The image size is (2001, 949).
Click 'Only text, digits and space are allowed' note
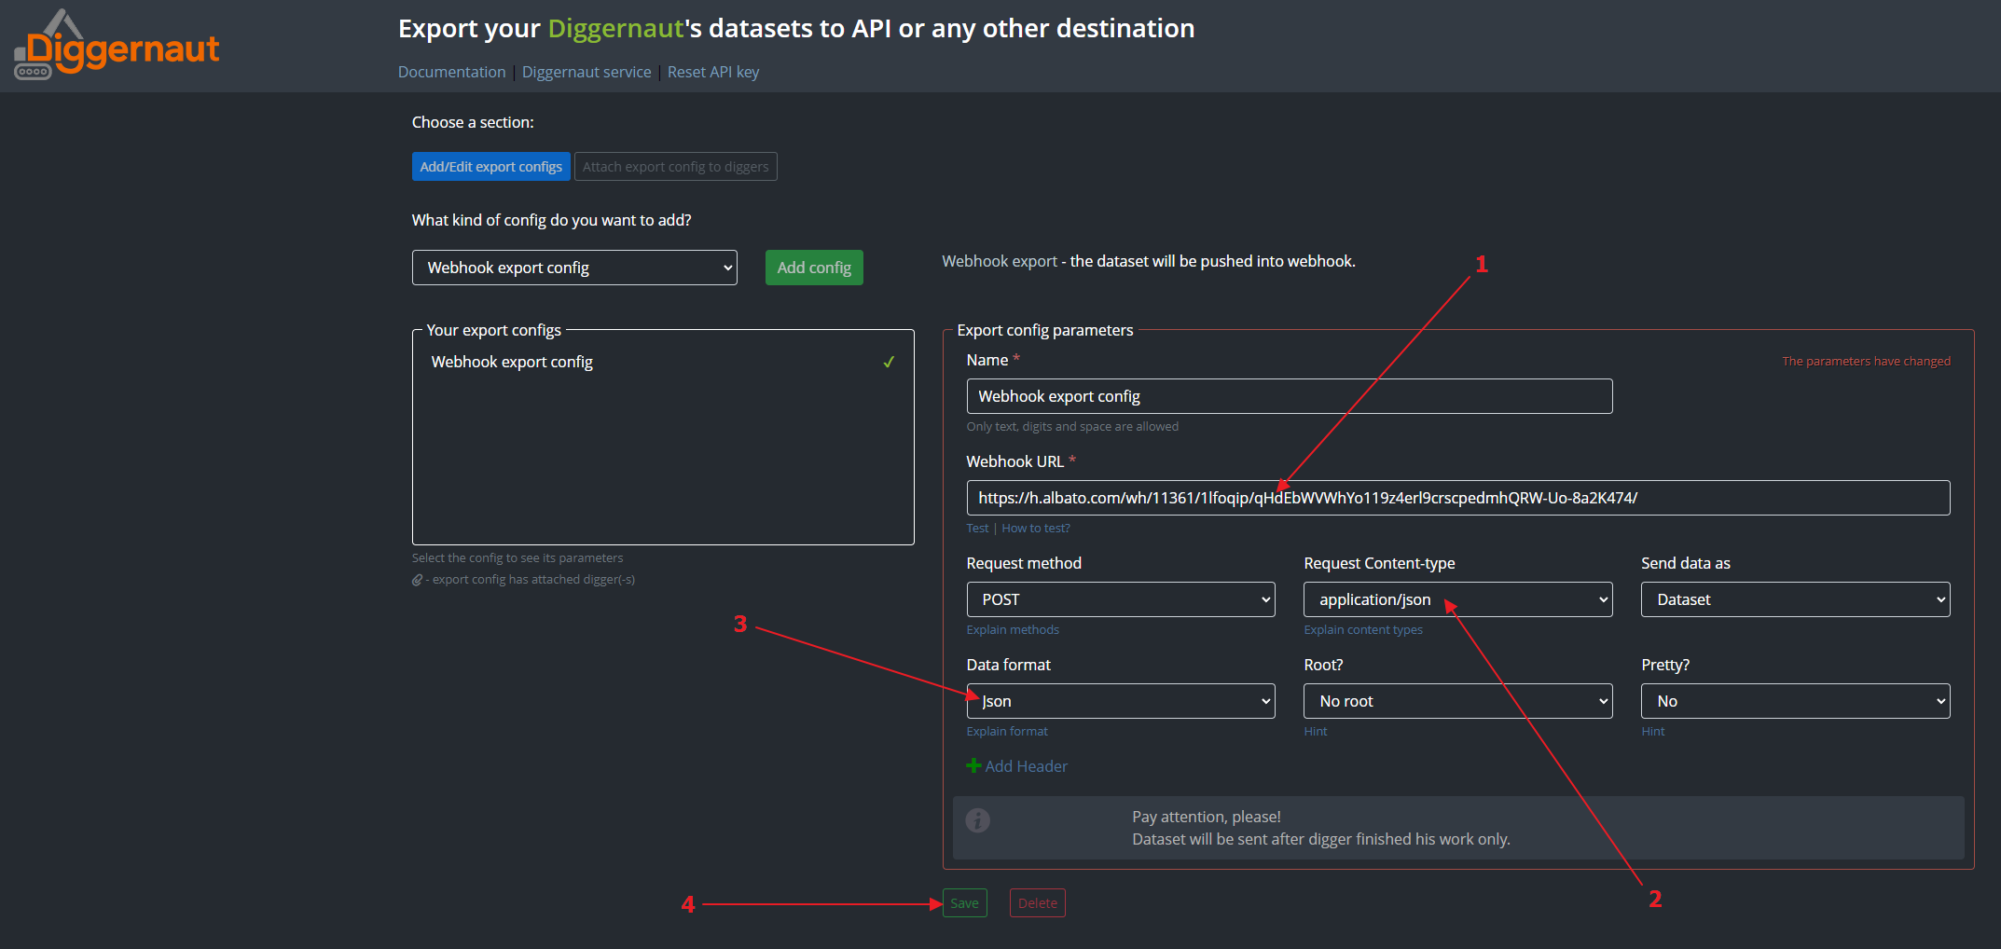[x=1072, y=426]
